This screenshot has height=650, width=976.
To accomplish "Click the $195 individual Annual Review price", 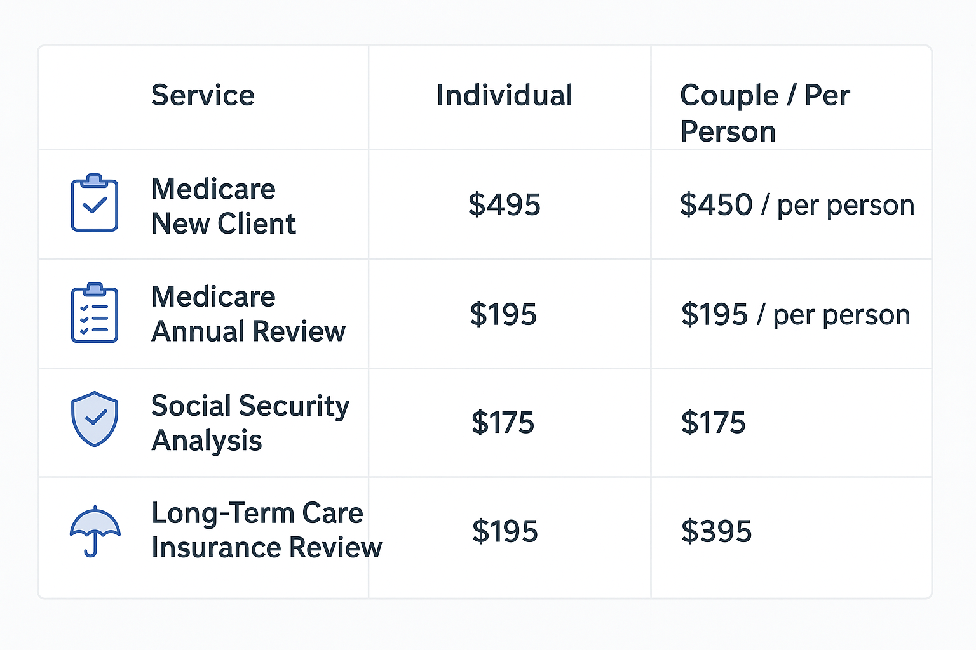I will coord(503,315).
